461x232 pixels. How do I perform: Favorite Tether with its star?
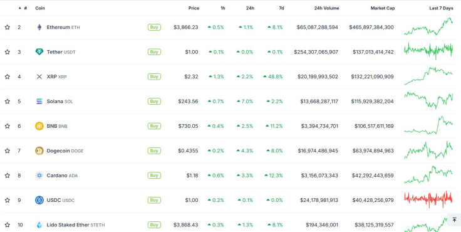coord(8,52)
